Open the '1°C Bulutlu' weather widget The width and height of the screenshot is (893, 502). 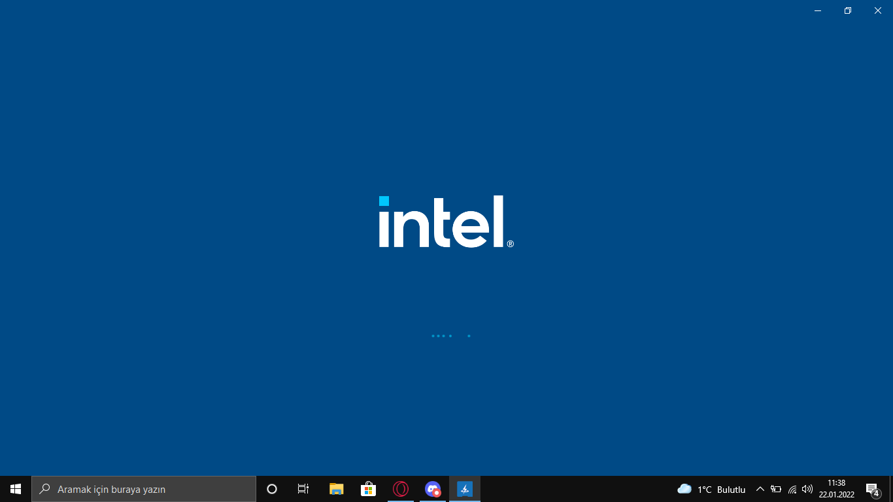711,489
